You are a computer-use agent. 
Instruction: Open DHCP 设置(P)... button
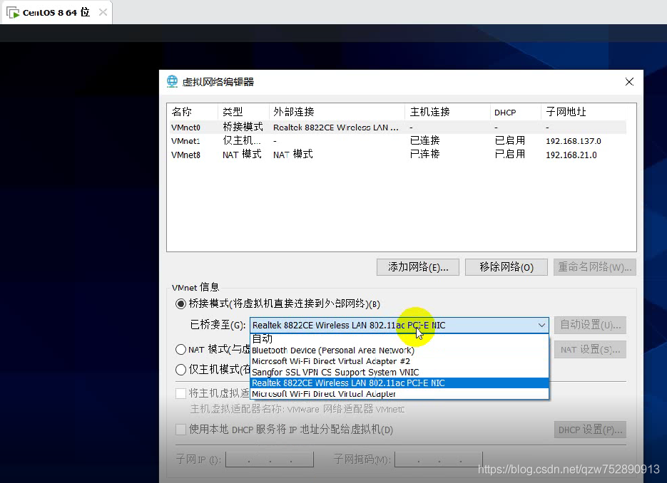[x=590, y=430]
